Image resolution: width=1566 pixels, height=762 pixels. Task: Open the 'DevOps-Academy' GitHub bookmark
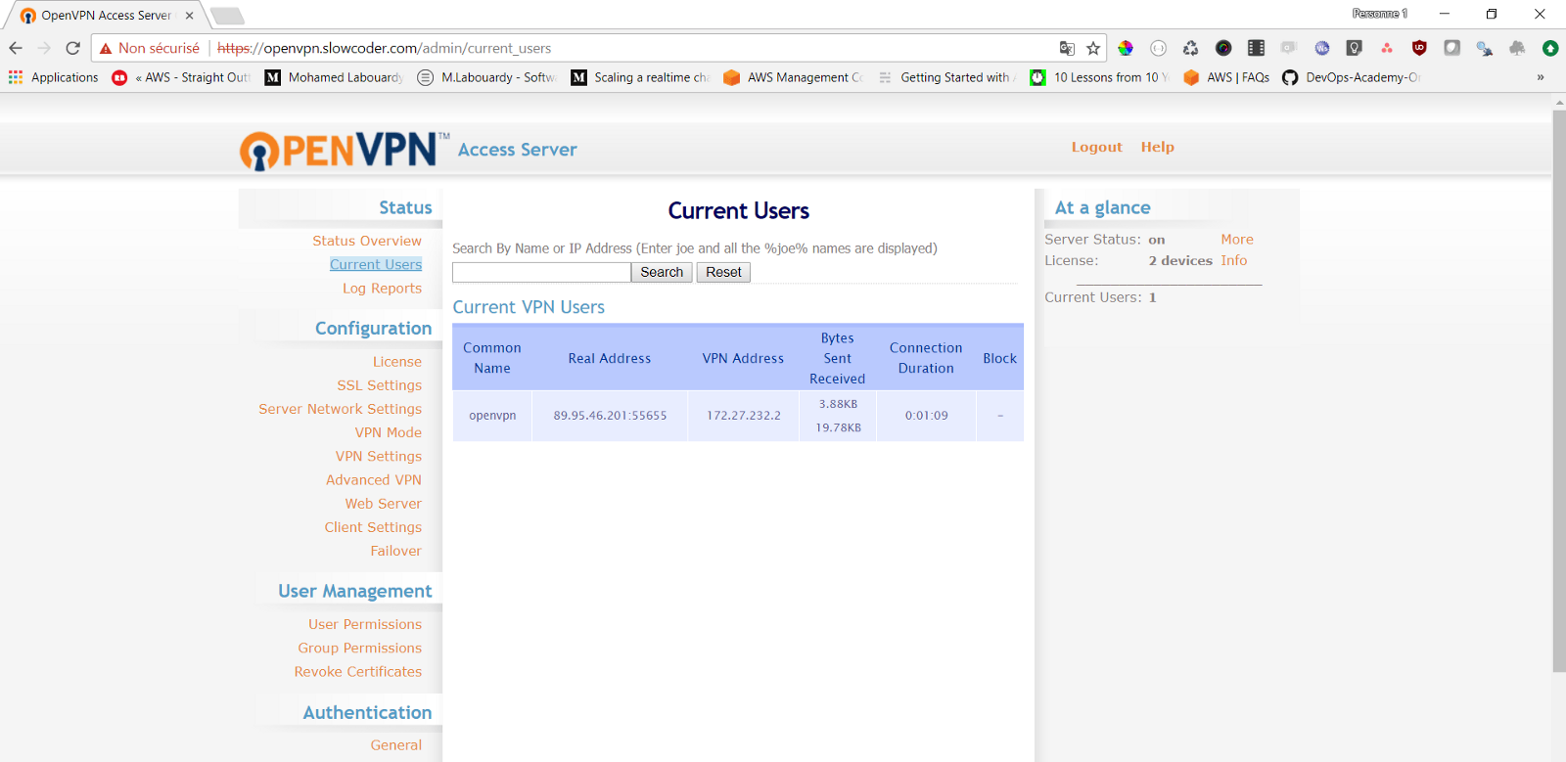(x=1352, y=77)
